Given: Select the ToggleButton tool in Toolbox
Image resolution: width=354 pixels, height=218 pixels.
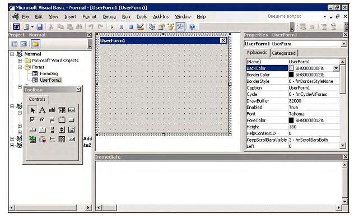Looking at the screenshot, I should (x=52, y=120).
